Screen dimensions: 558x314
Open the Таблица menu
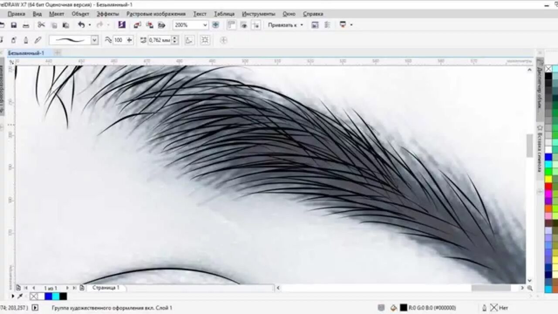[x=224, y=14]
